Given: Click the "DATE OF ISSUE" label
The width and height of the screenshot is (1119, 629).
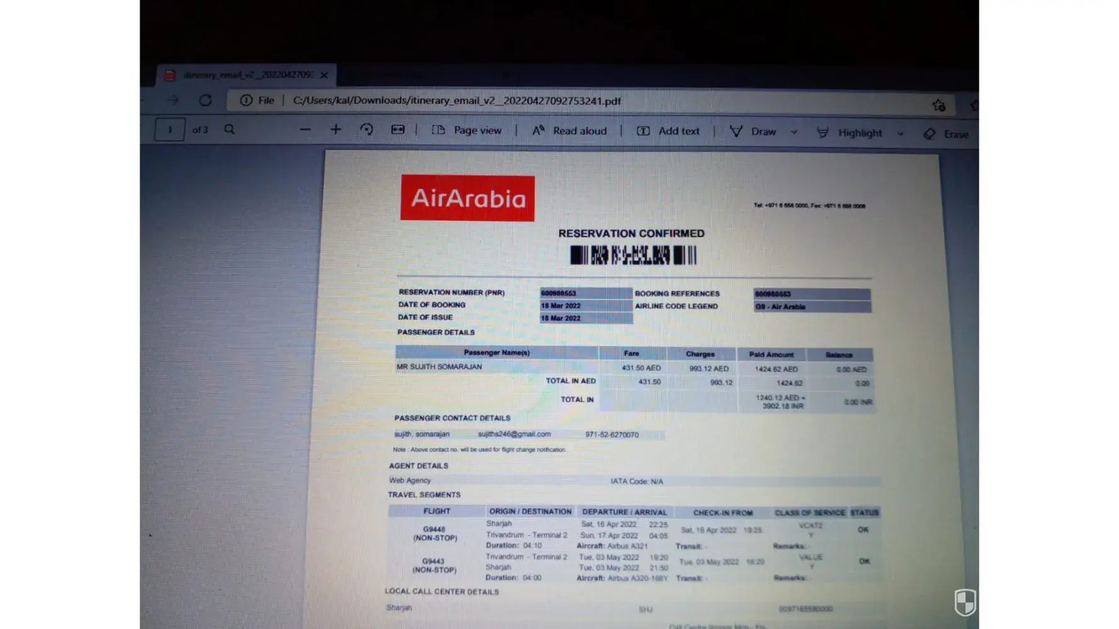Looking at the screenshot, I should coord(425,318).
